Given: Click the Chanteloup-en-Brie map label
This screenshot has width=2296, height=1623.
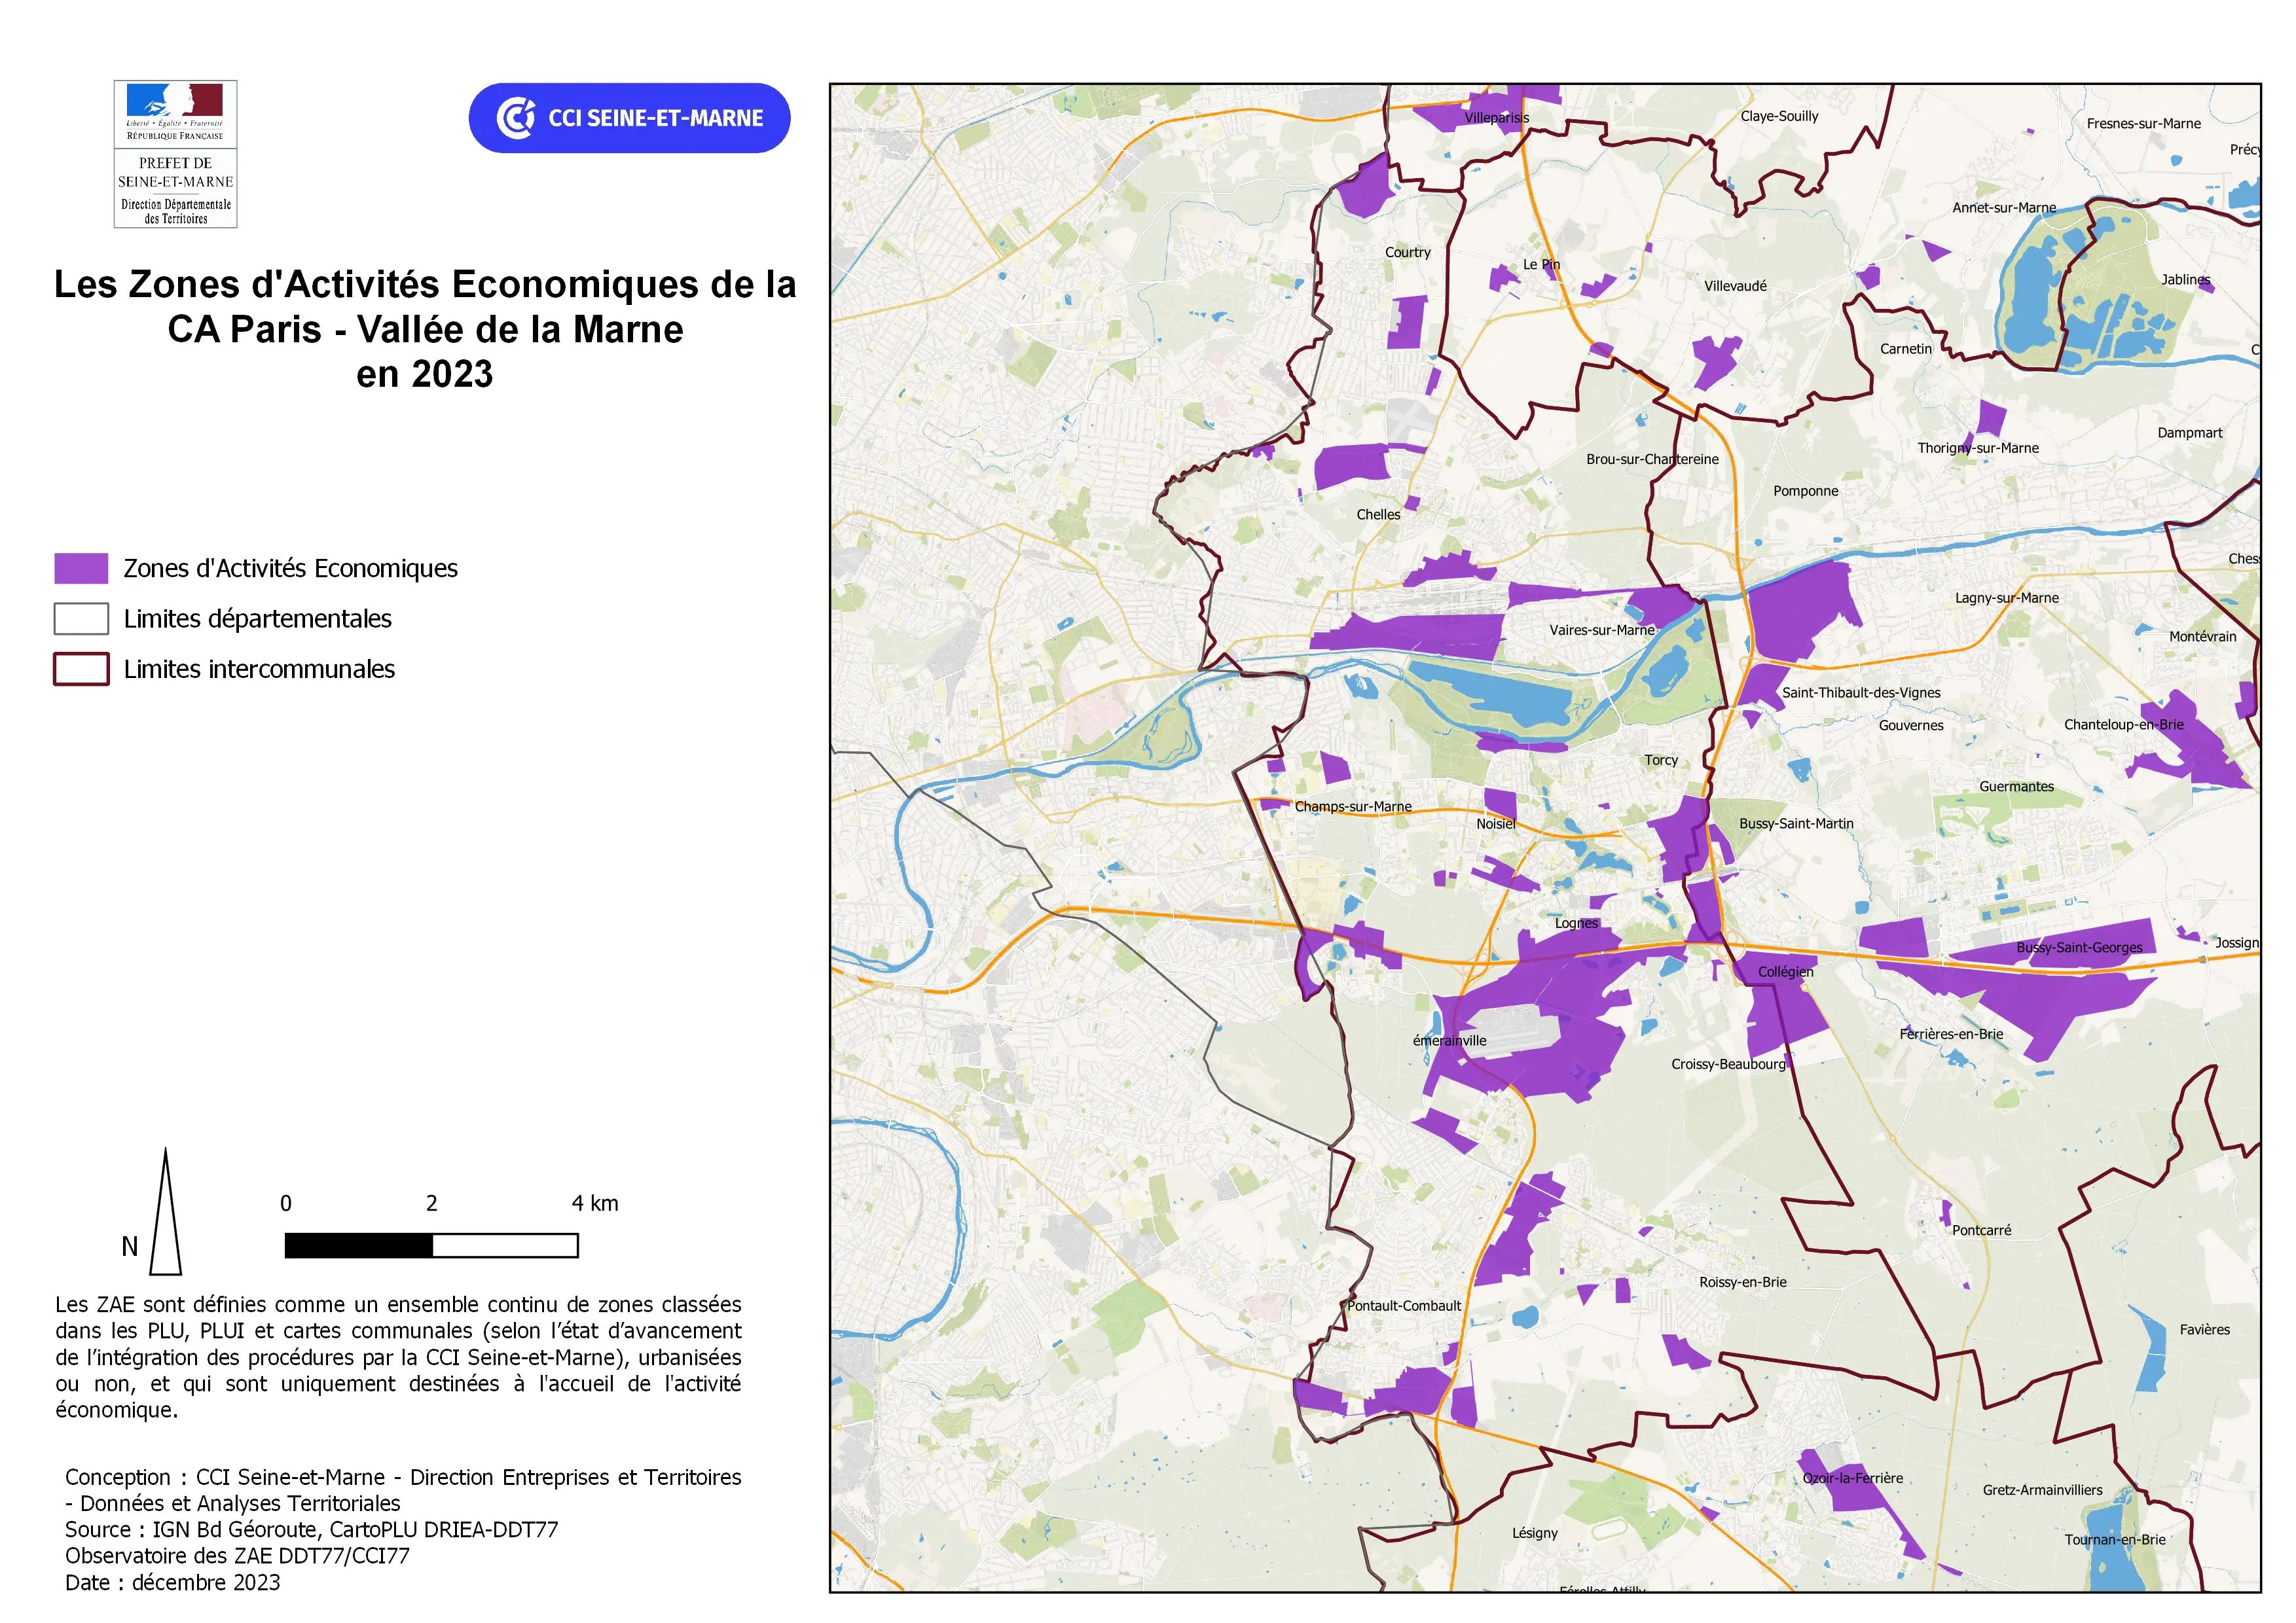Looking at the screenshot, I should (x=2123, y=724).
